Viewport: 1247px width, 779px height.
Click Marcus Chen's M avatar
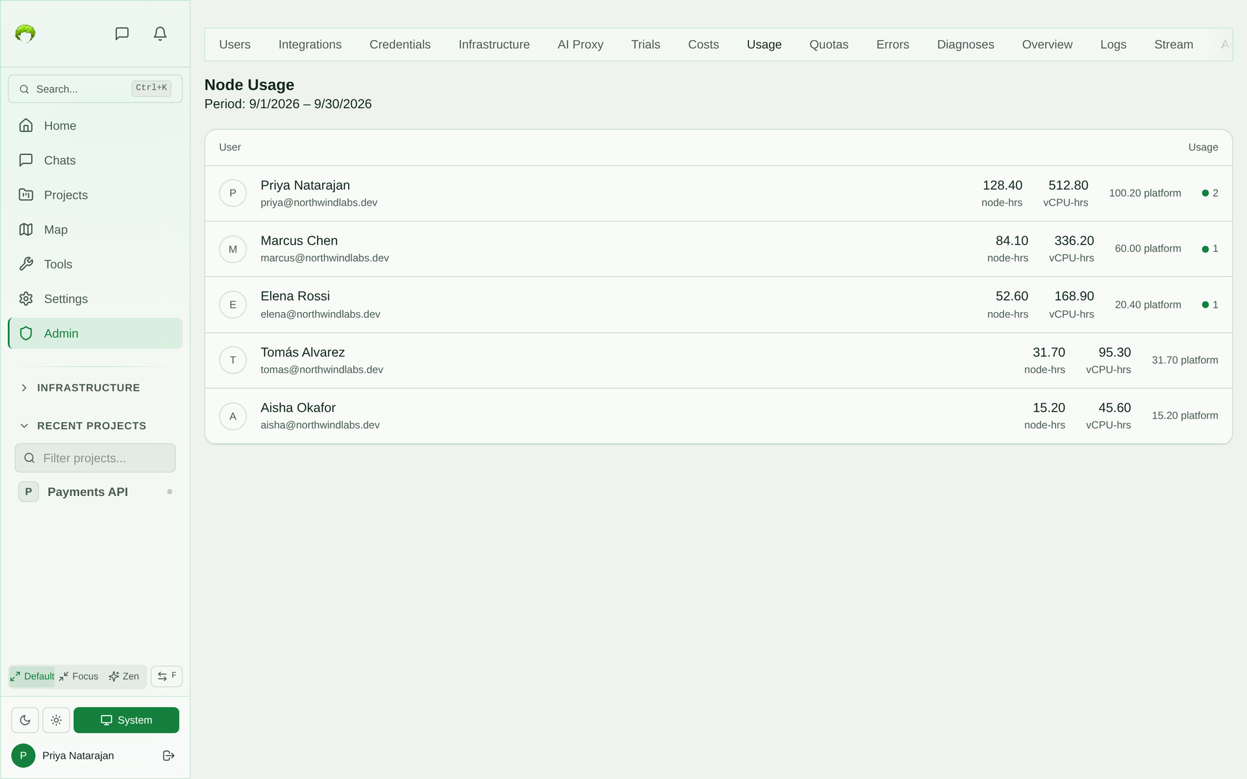pyautogui.click(x=233, y=249)
